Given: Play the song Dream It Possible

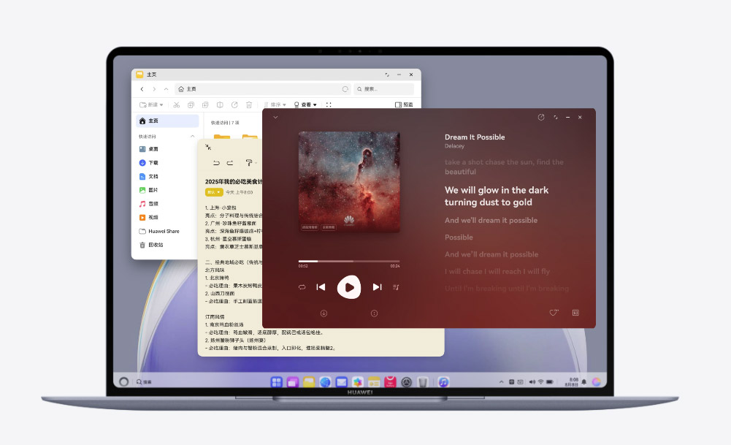Looking at the screenshot, I should point(349,287).
